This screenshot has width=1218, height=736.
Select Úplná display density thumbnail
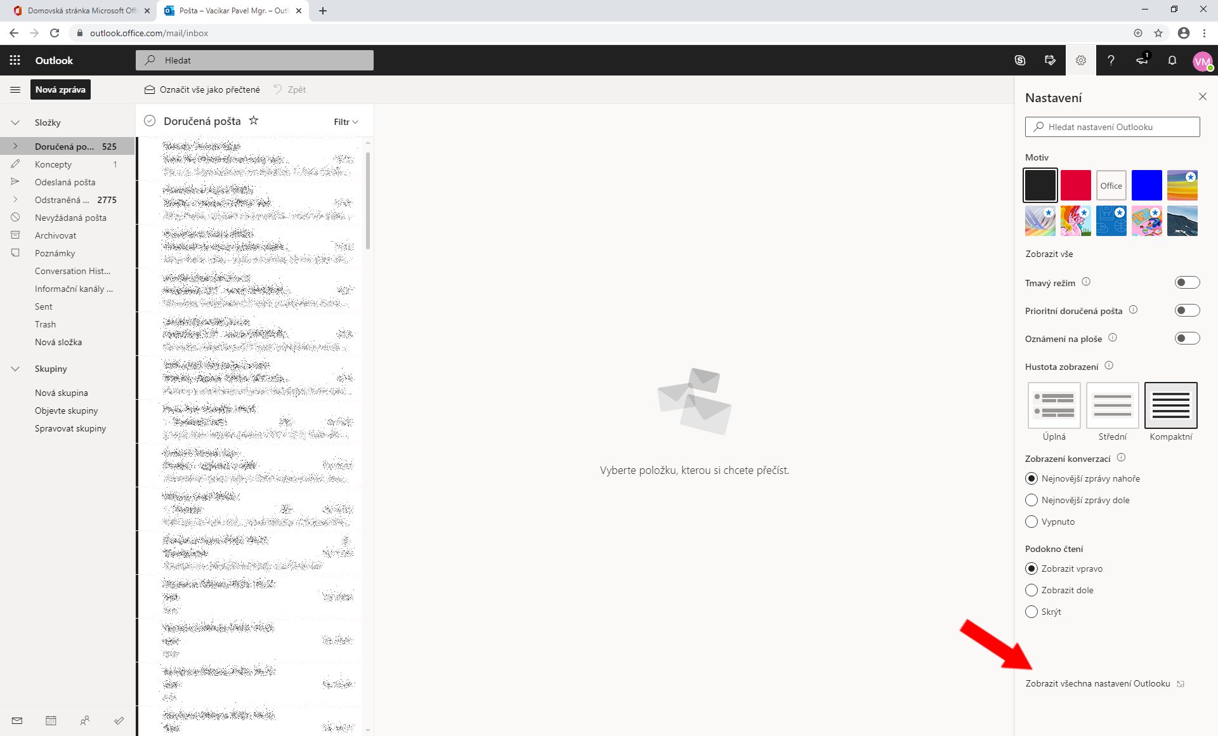(1054, 405)
